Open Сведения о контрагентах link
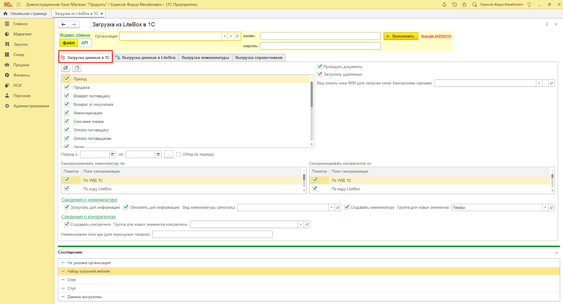This screenshot has height=304, width=563. click(89, 217)
